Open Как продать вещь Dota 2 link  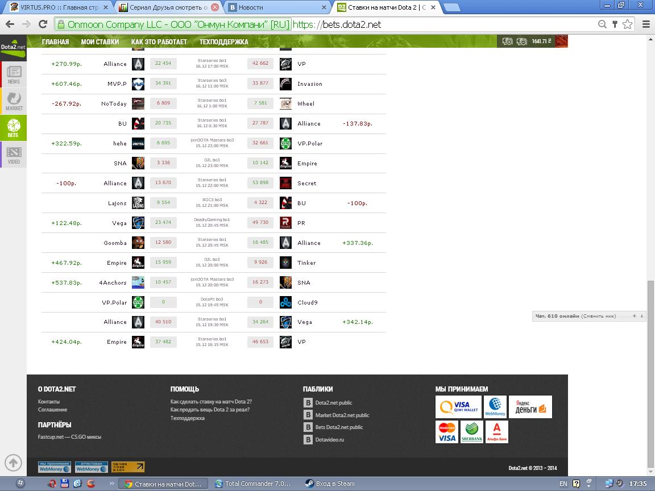coord(210,410)
